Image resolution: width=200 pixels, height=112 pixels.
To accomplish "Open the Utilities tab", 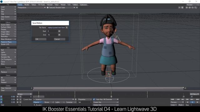I will tap(75, 5).
